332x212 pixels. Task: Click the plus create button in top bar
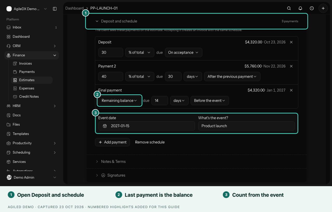323,8
